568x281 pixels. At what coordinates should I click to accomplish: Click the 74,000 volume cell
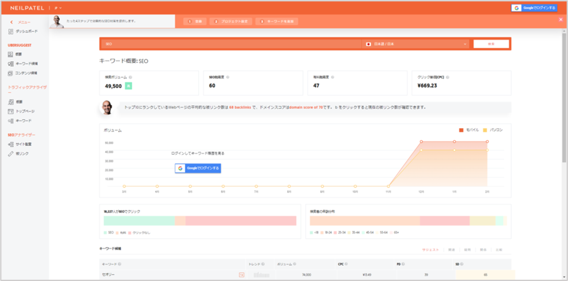[306, 275]
